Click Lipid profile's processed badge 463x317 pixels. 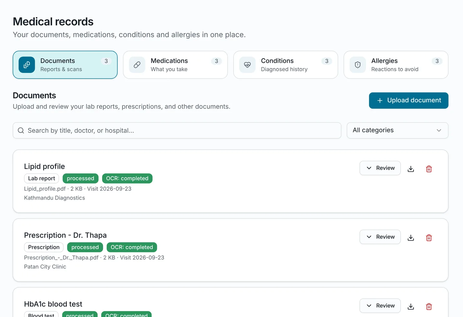tap(80, 178)
